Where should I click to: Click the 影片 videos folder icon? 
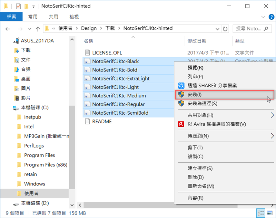click(x=17, y=98)
